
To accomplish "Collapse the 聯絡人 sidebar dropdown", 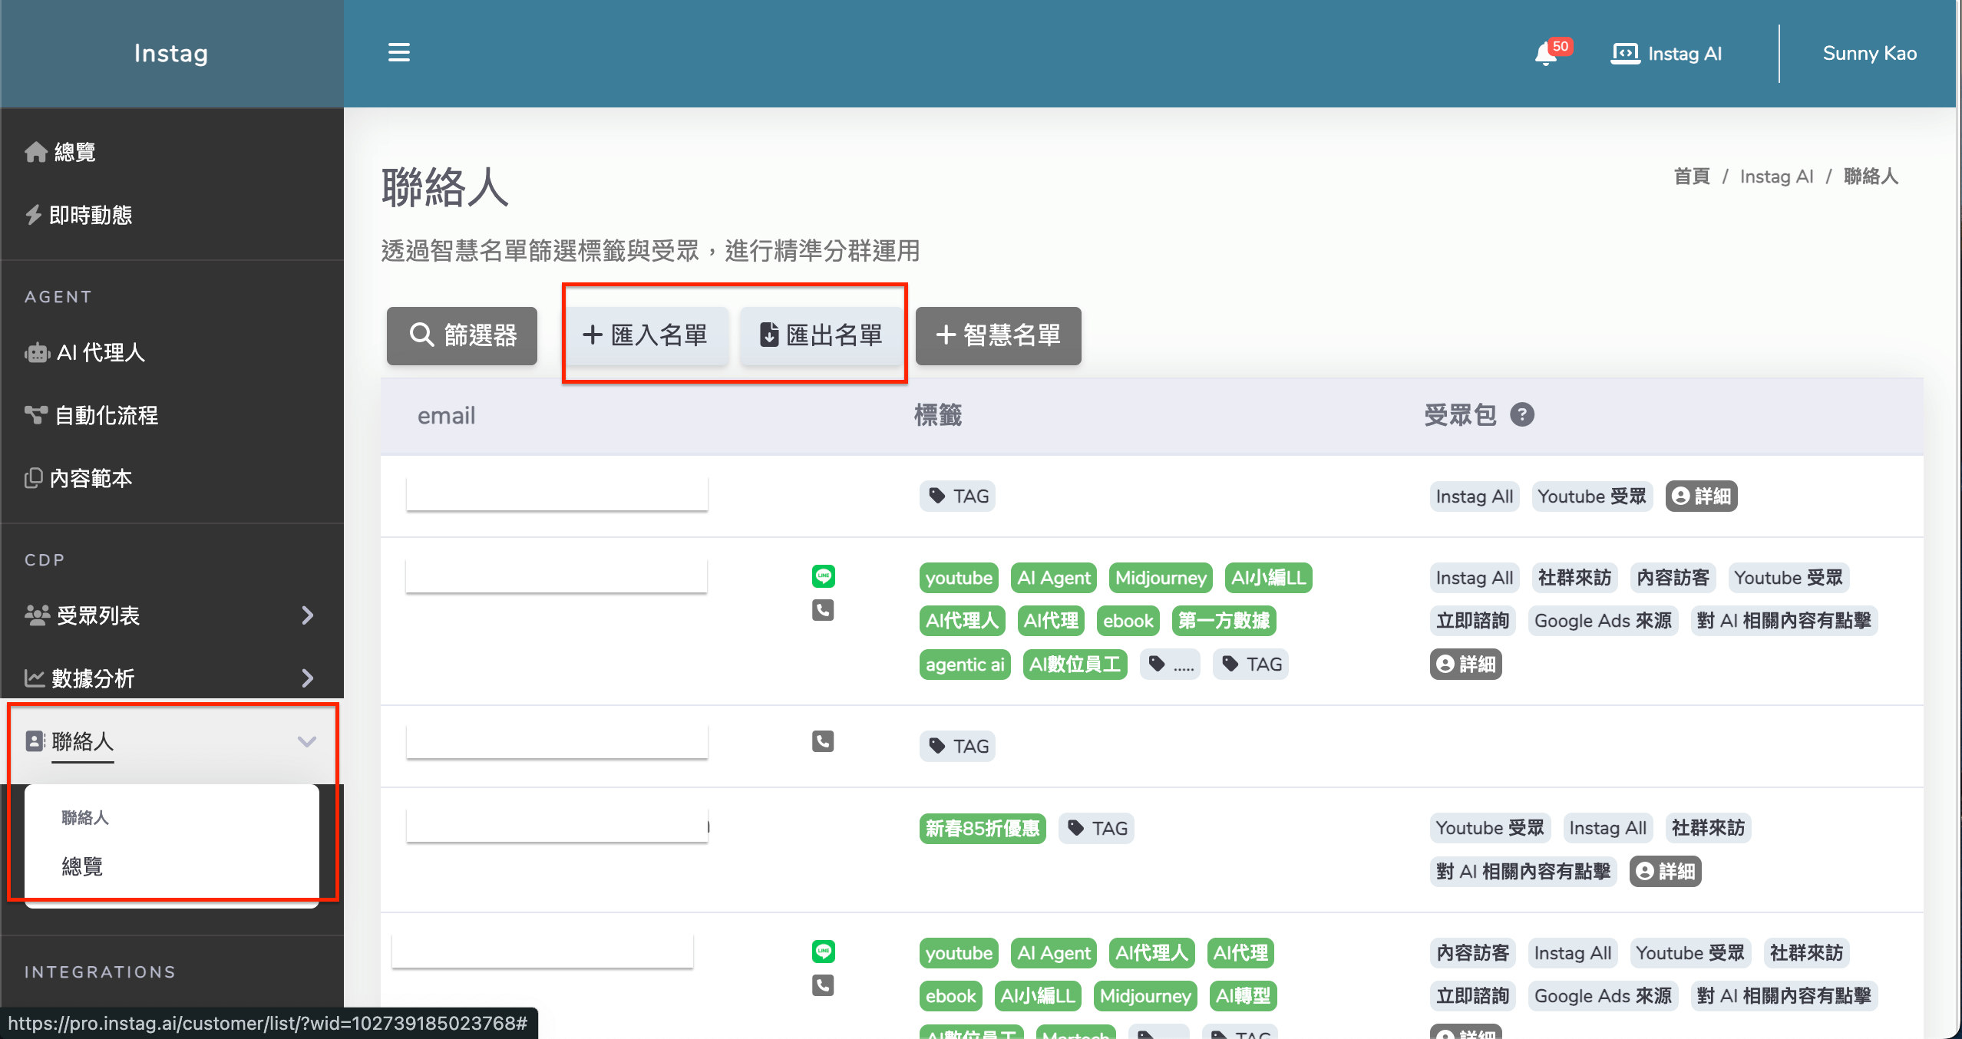I will click(306, 741).
